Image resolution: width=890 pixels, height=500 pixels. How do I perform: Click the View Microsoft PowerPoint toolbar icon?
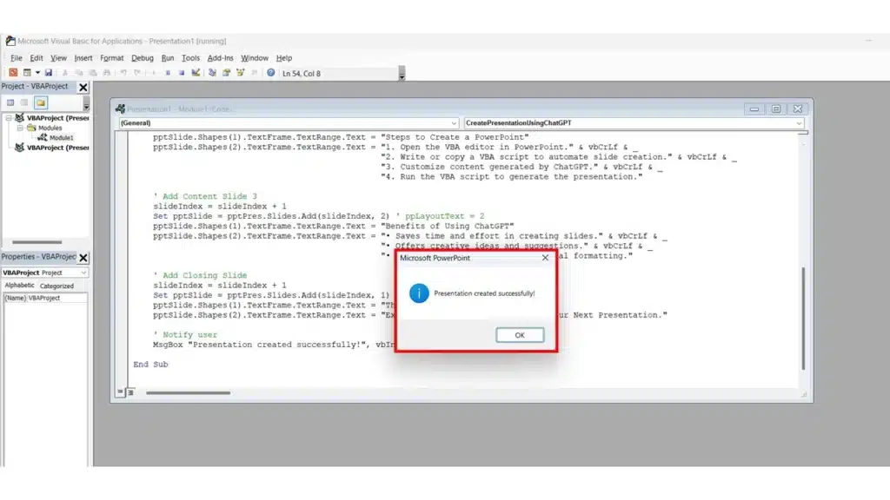[12, 73]
